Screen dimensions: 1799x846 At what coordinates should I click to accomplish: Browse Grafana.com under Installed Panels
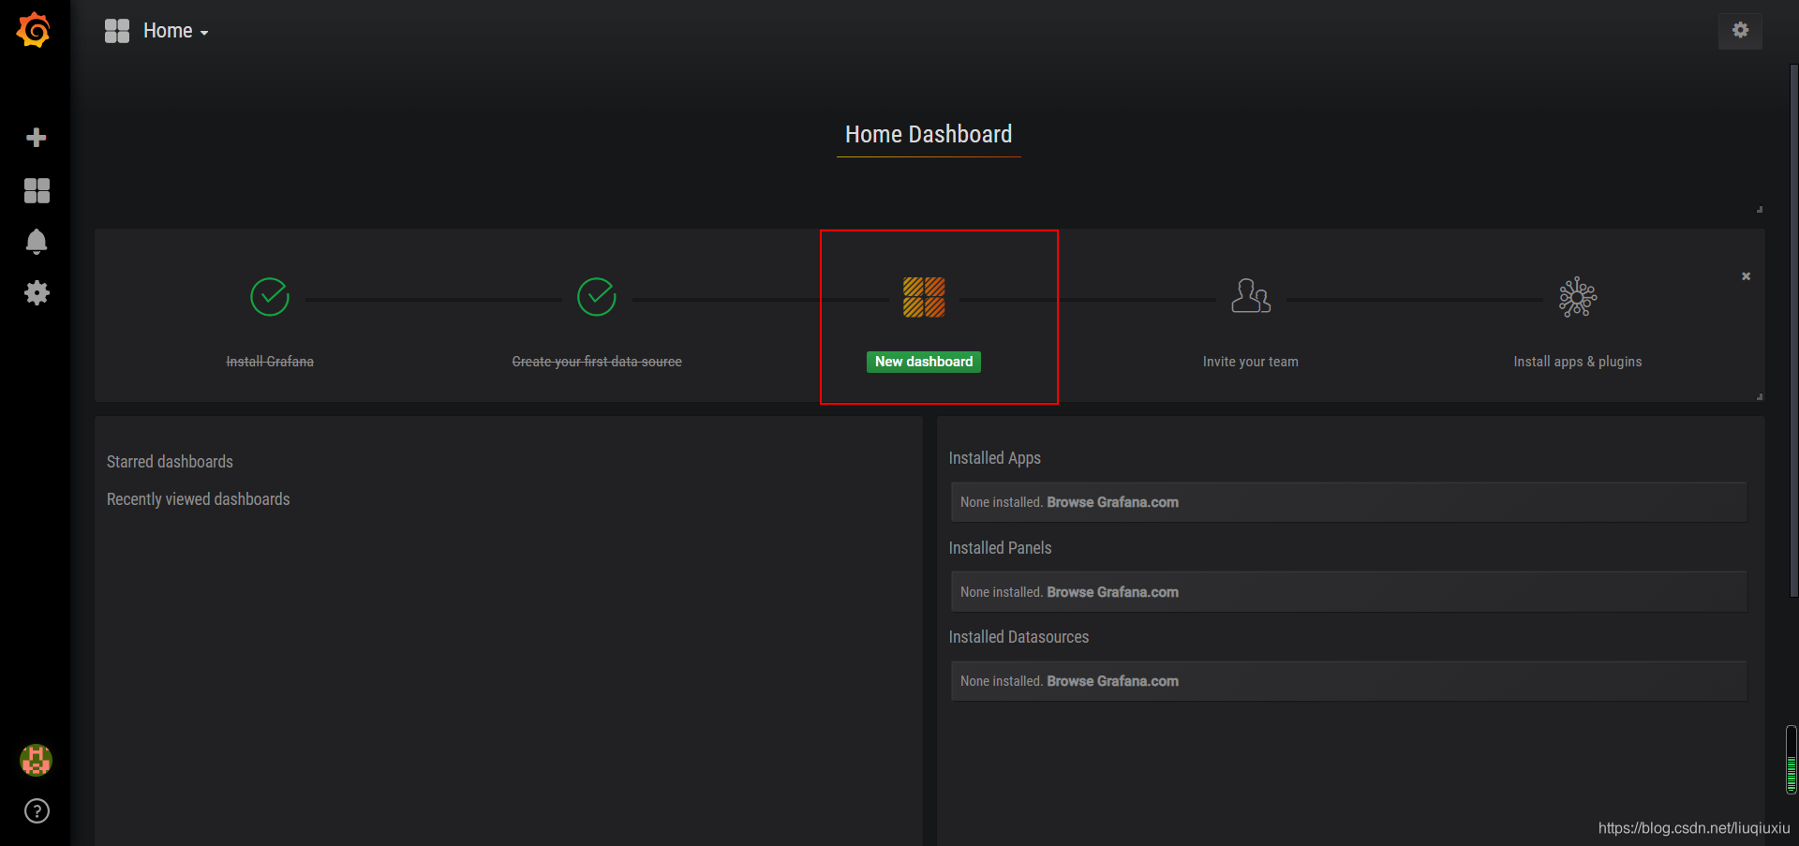(x=1112, y=592)
